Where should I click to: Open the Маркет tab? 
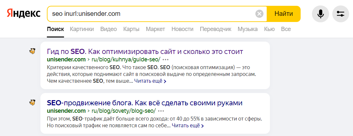155,29
